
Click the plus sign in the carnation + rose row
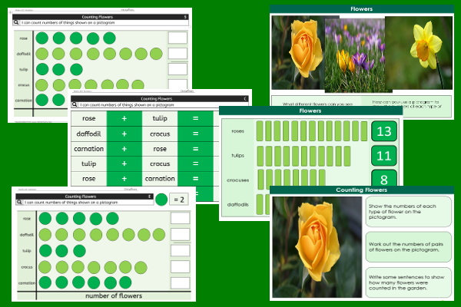[124, 149]
